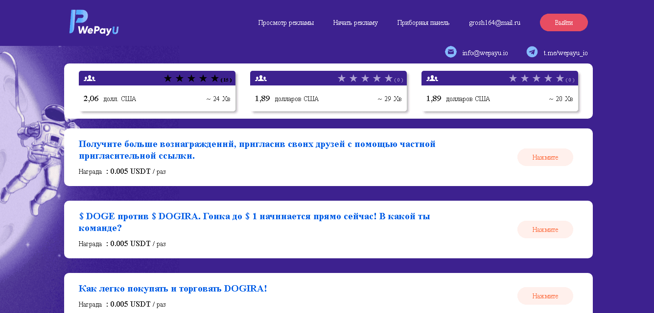This screenshot has width=654, height=313.
Task: Click the envelope icon next to info@wepayu.io
Action: click(450, 51)
